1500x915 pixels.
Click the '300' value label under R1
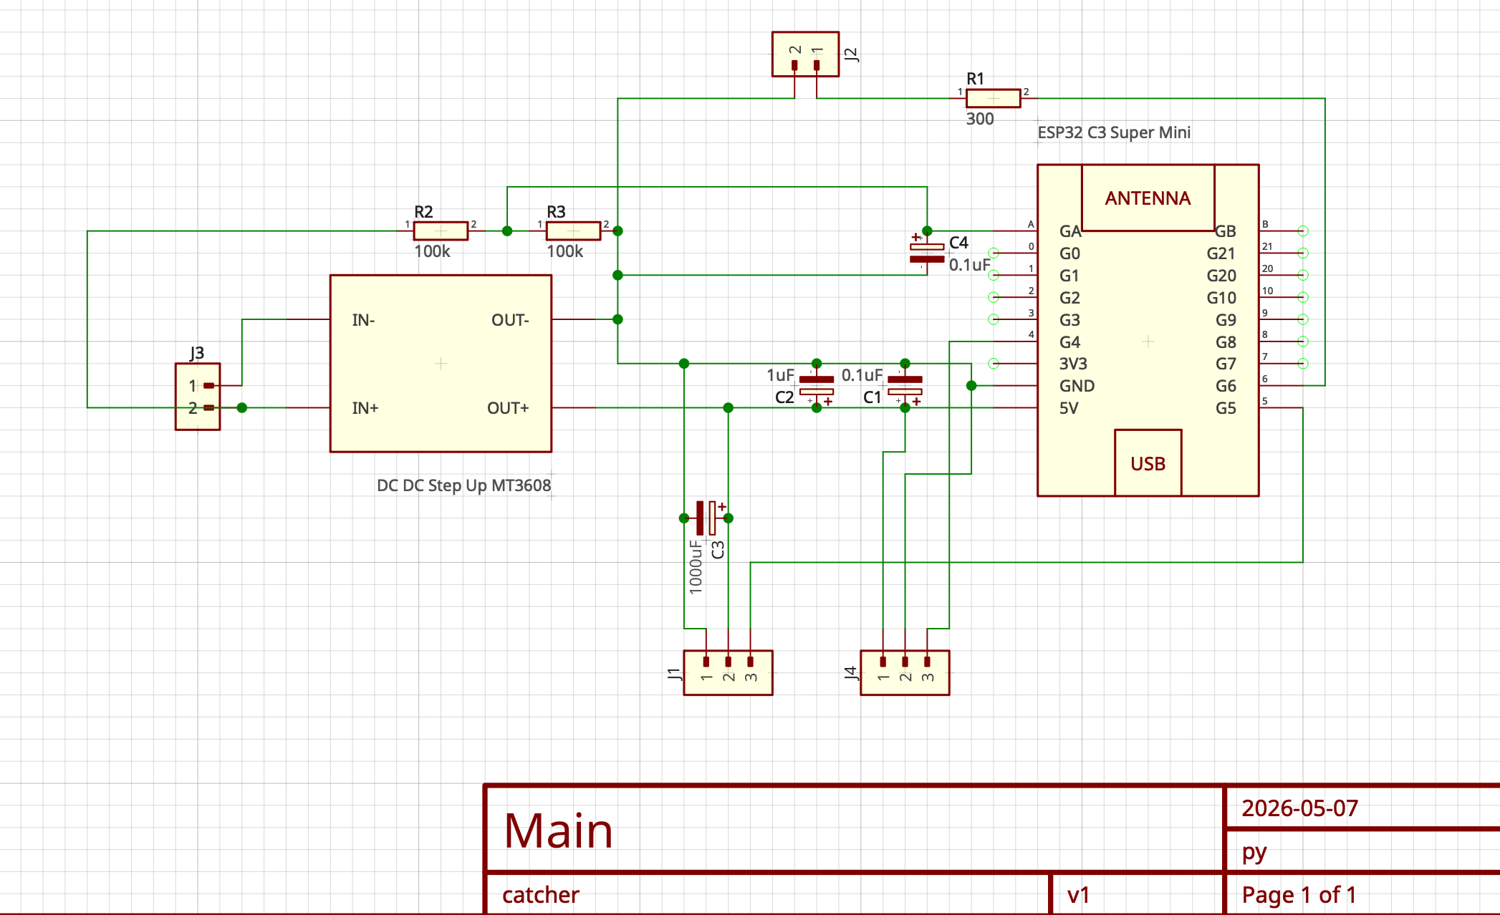pos(980,119)
